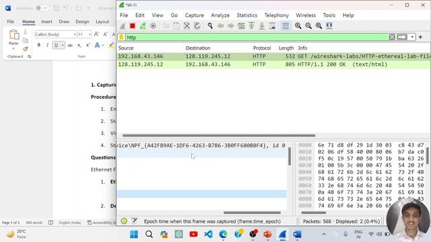This screenshot has width=431, height=242.
Task: Stop capturing packets with the red square
Action: [x=133, y=26]
